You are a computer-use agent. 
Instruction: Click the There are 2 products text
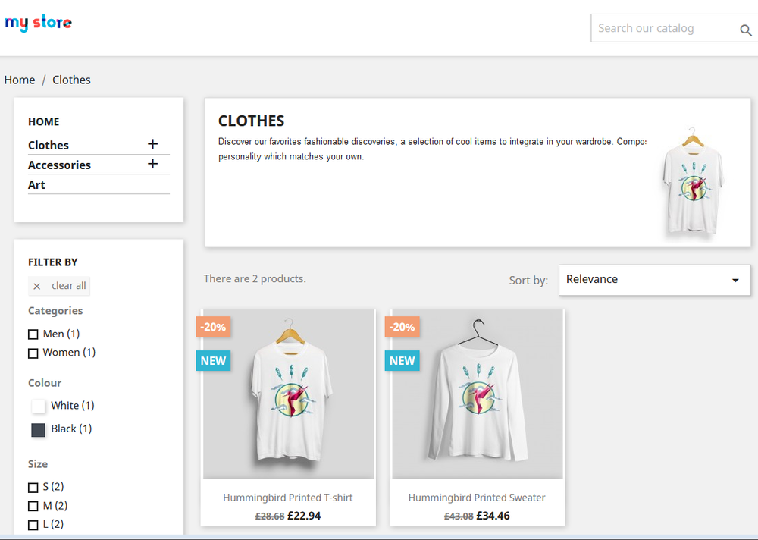click(x=255, y=278)
